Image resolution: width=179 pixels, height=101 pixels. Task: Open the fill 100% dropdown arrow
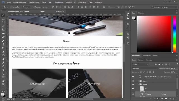point(177,72)
